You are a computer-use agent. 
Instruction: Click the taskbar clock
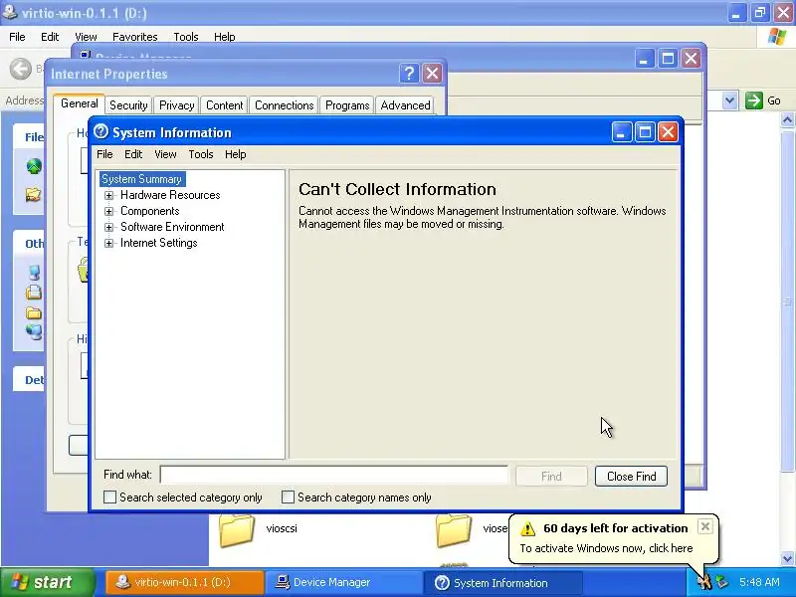coord(759,582)
